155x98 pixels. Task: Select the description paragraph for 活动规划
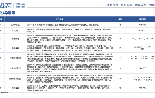(x=70, y=48)
